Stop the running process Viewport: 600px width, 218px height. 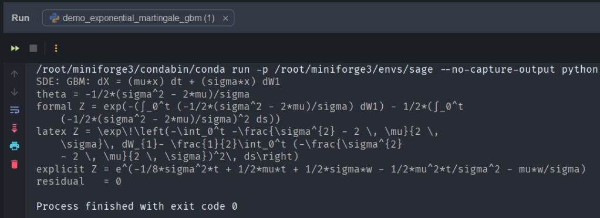33,49
